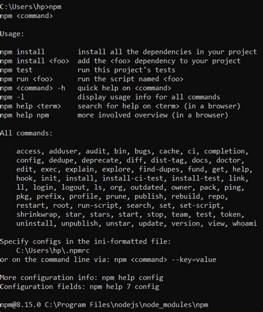Image resolution: width=263 pixels, height=312 pixels.
Task: Click the 'whoami' command word
Action: (x=245, y=223)
